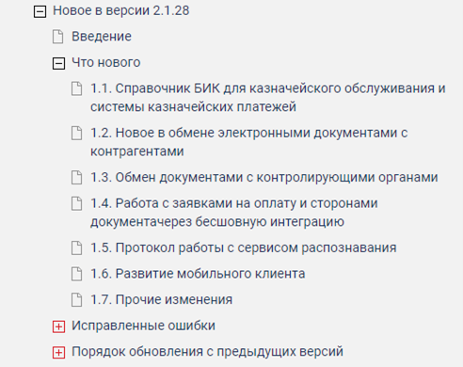Click the page icon for section 1.1
The width and height of the screenshot is (463, 367).
click(x=76, y=88)
